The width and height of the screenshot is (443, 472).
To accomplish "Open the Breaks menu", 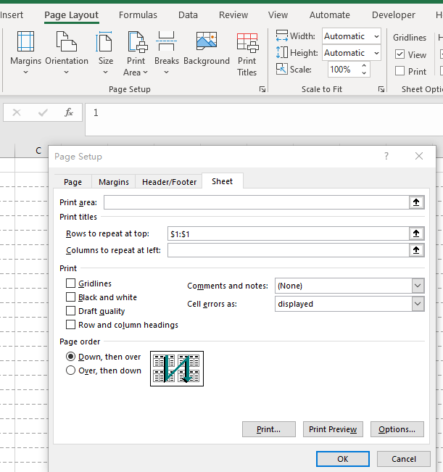I will [x=167, y=53].
